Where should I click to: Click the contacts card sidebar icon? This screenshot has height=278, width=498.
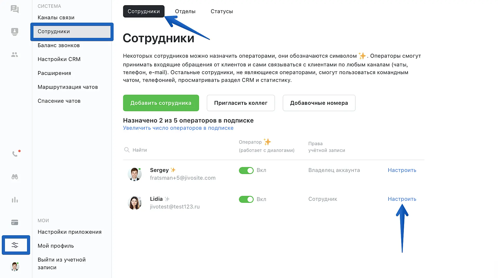click(x=15, y=32)
